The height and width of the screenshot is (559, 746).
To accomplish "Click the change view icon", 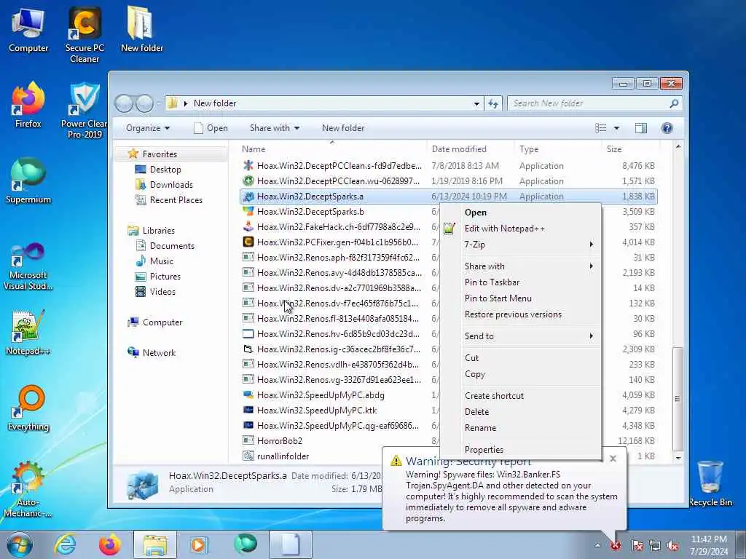I will (x=601, y=128).
